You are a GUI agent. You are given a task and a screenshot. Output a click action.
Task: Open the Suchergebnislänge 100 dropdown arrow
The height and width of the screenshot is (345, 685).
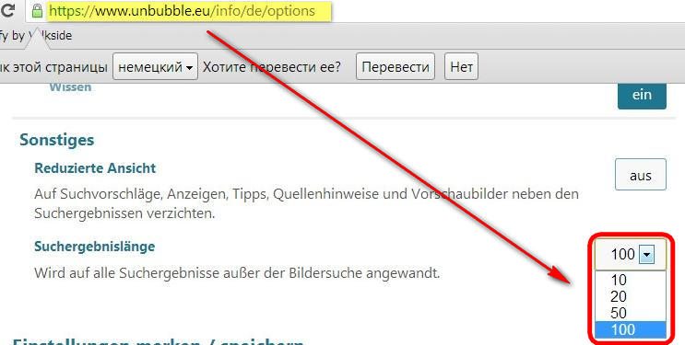[x=646, y=254]
